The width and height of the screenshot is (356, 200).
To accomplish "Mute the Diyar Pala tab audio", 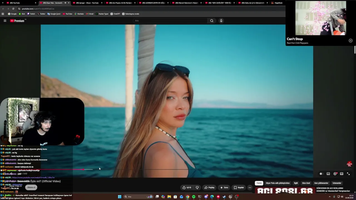I will pos(65,3).
